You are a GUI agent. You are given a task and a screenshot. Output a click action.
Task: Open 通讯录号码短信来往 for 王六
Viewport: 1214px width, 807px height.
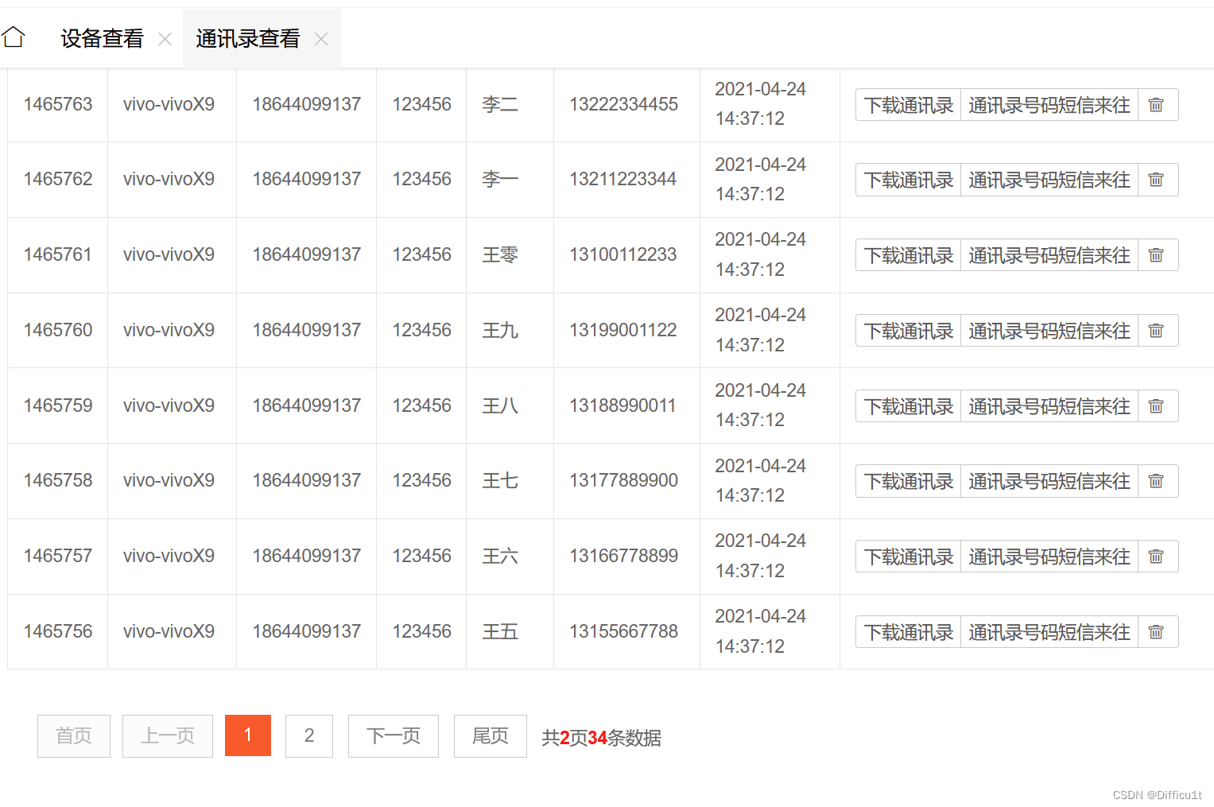click(1049, 557)
